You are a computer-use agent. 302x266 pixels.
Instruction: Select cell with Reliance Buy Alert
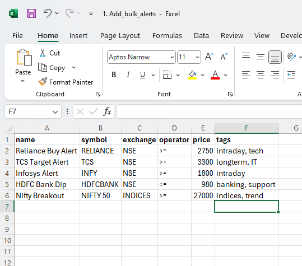47,151
